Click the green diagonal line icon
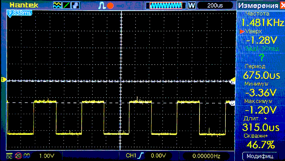285x161 pixels. [66, 5]
